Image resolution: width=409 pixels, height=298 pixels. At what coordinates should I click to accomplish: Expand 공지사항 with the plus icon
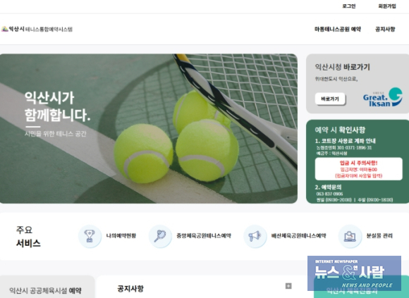pos(288,286)
